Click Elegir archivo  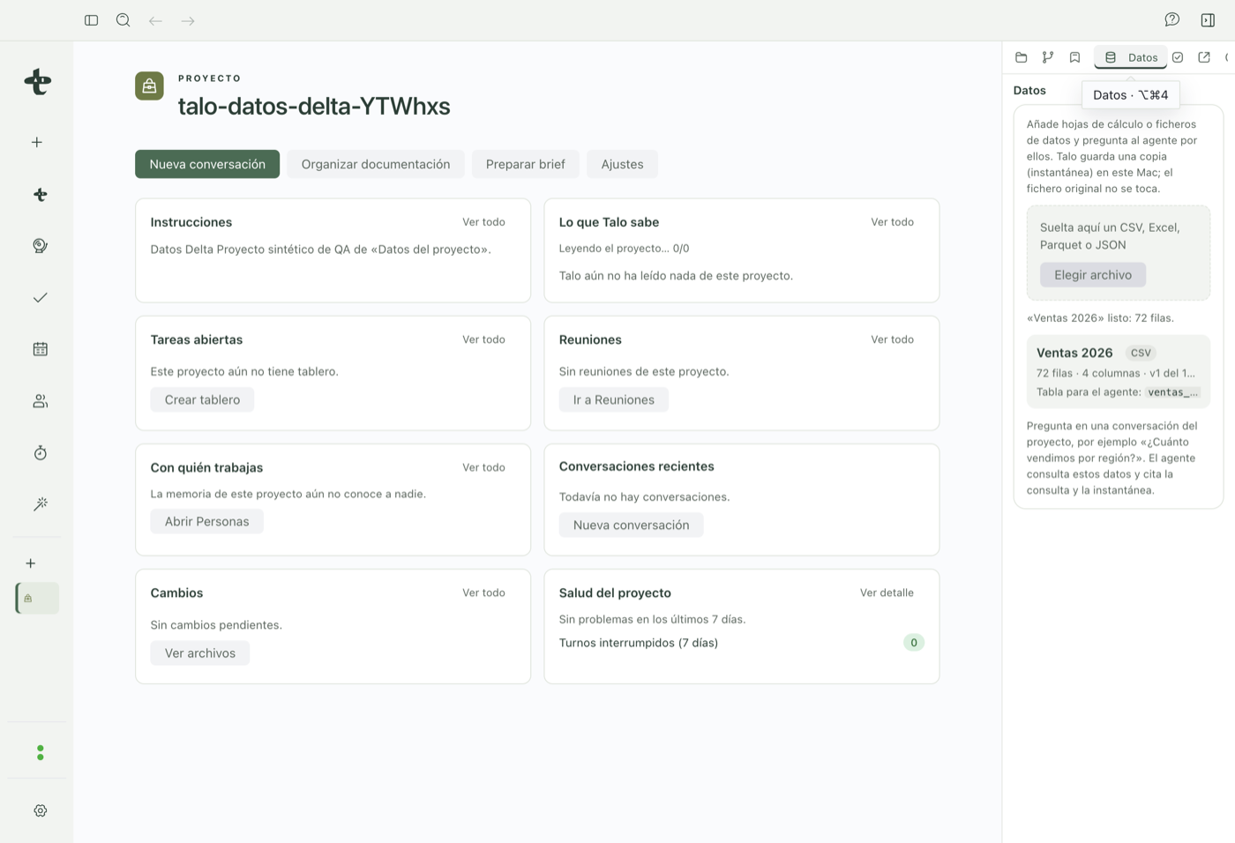pos(1093,275)
